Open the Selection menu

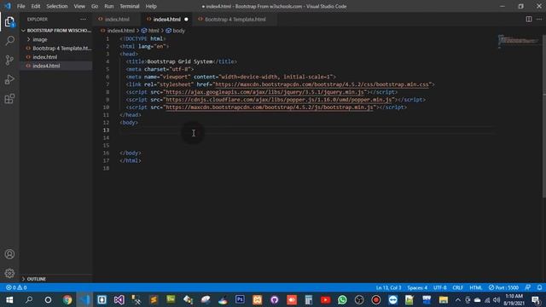click(x=57, y=6)
